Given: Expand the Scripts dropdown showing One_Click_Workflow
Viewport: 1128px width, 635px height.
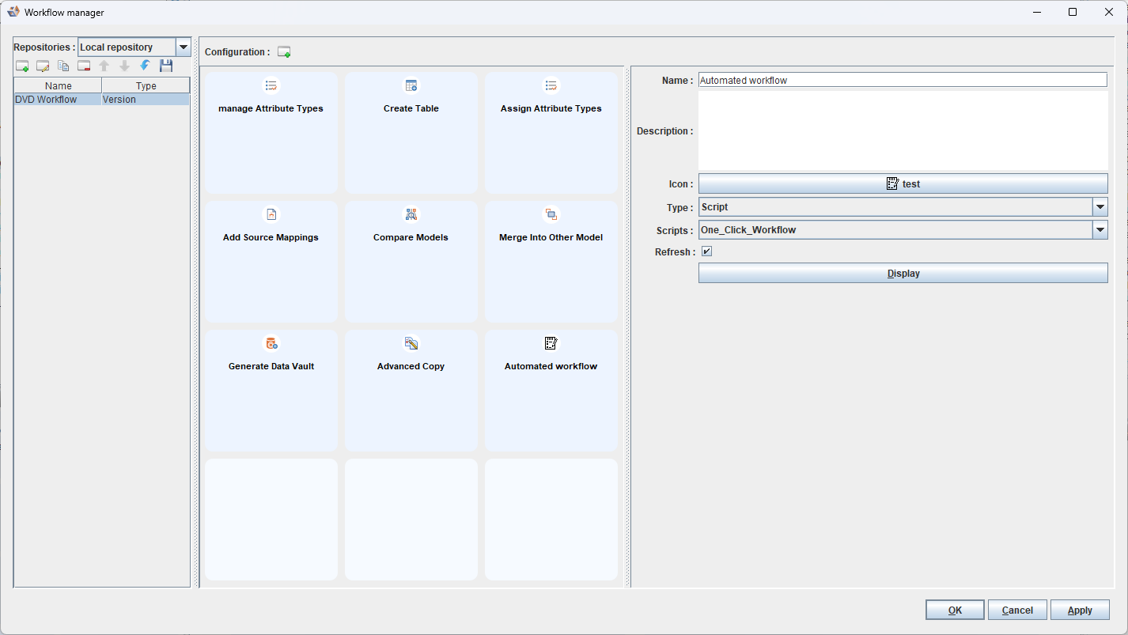Looking at the screenshot, I should [1100, 230].
